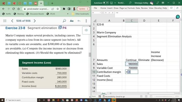Switch to the Insert ribbon tab
182x102 pixels.
coord(110,8)
